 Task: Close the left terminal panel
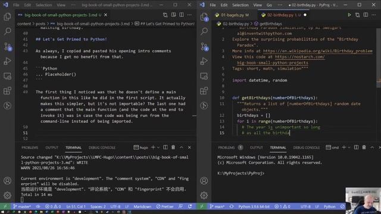[x=189, y=147]
